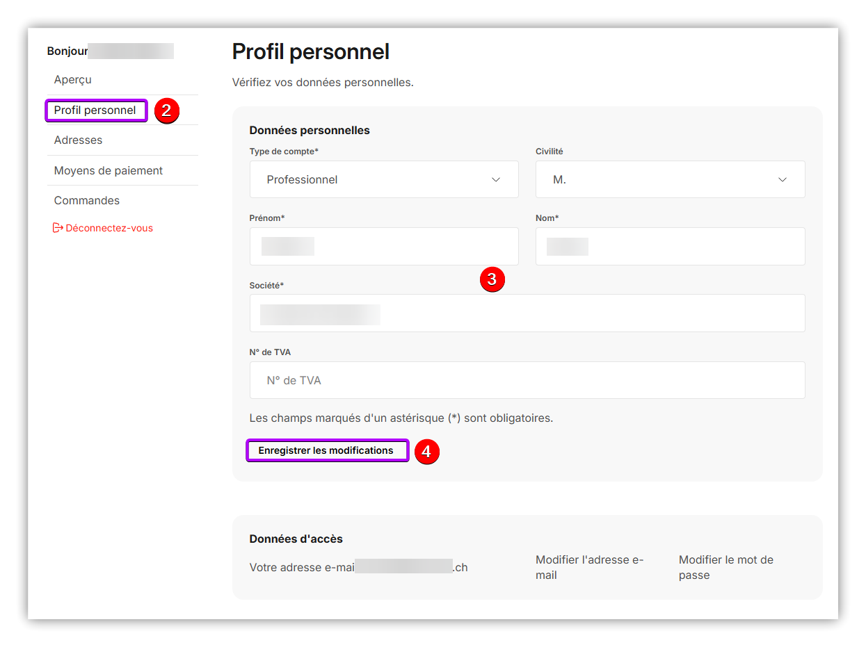This screenshot has height=647, width=866.
Task: Click the chevron arrow in Civilité field
Action: pos(783,180)
